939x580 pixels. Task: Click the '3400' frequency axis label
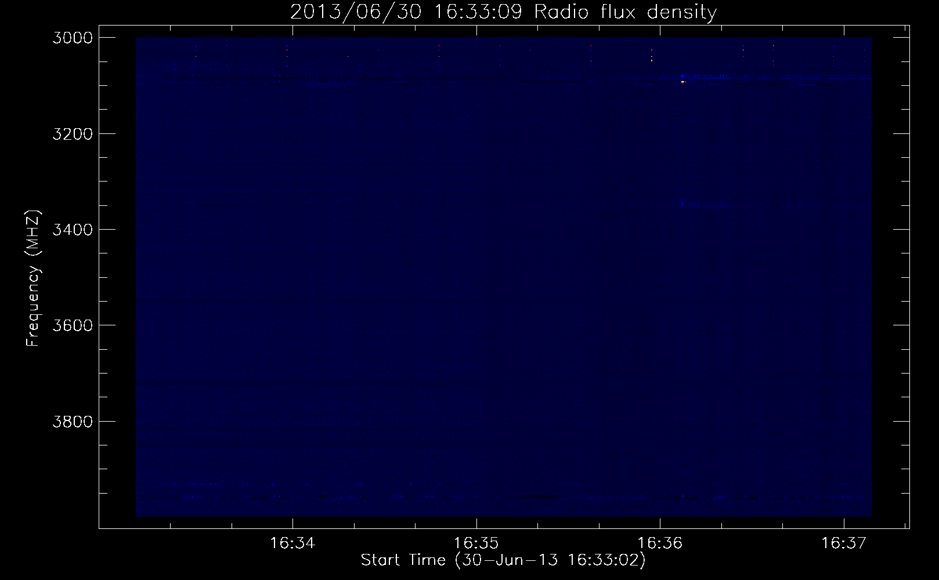[x=71, y=229]
